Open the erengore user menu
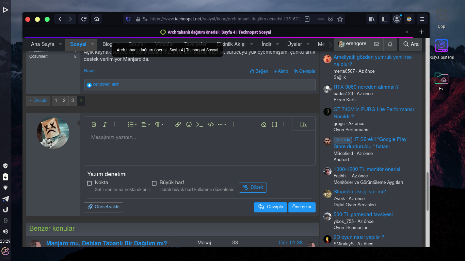Viewport: 465px width, 261px height. tap(352, 44)
